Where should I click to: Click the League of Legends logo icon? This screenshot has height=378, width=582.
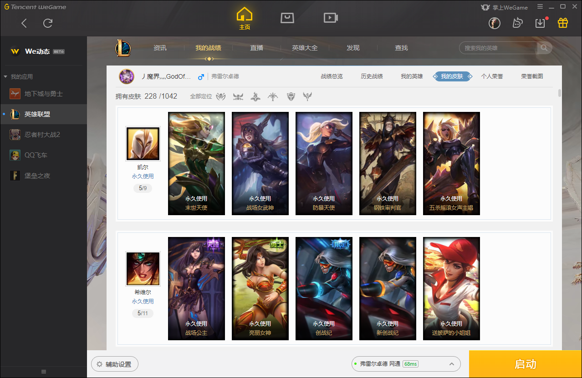pyautogui.click(x=123, y=48)
